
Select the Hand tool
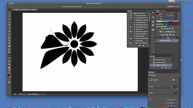[9, 67]
